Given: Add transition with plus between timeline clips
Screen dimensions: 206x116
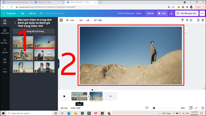Looking at the screenshot, I should 88,96.
